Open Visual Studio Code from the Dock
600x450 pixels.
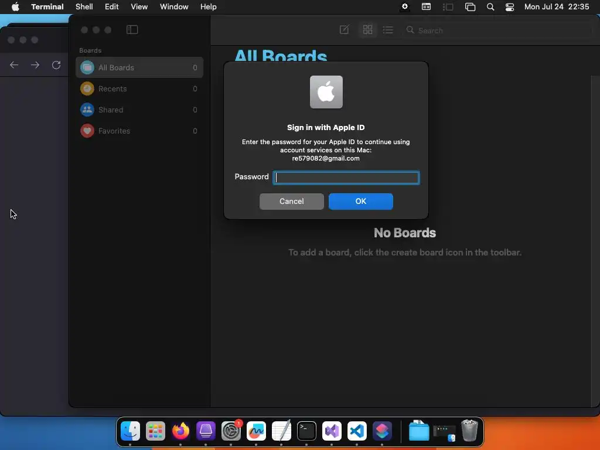357,431
